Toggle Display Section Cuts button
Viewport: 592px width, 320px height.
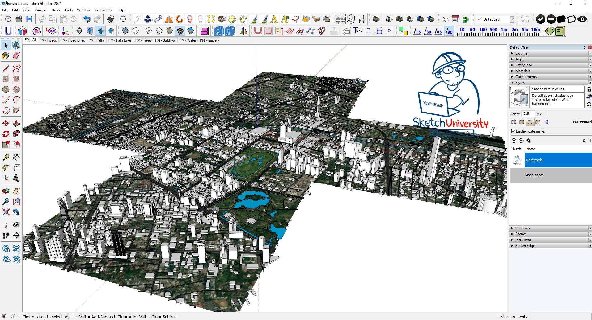pyautogui.click(x=101, y=31)
